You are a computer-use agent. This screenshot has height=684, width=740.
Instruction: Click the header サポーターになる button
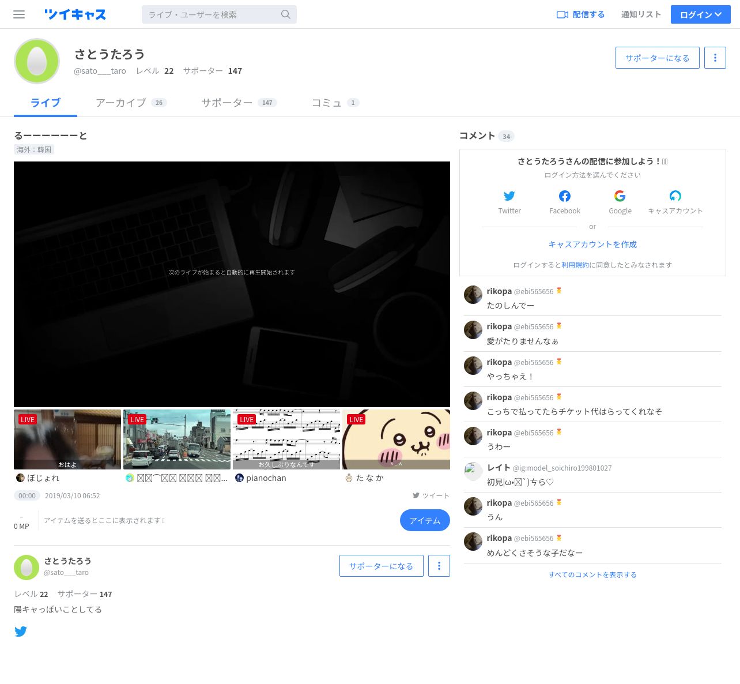point(658,58)
